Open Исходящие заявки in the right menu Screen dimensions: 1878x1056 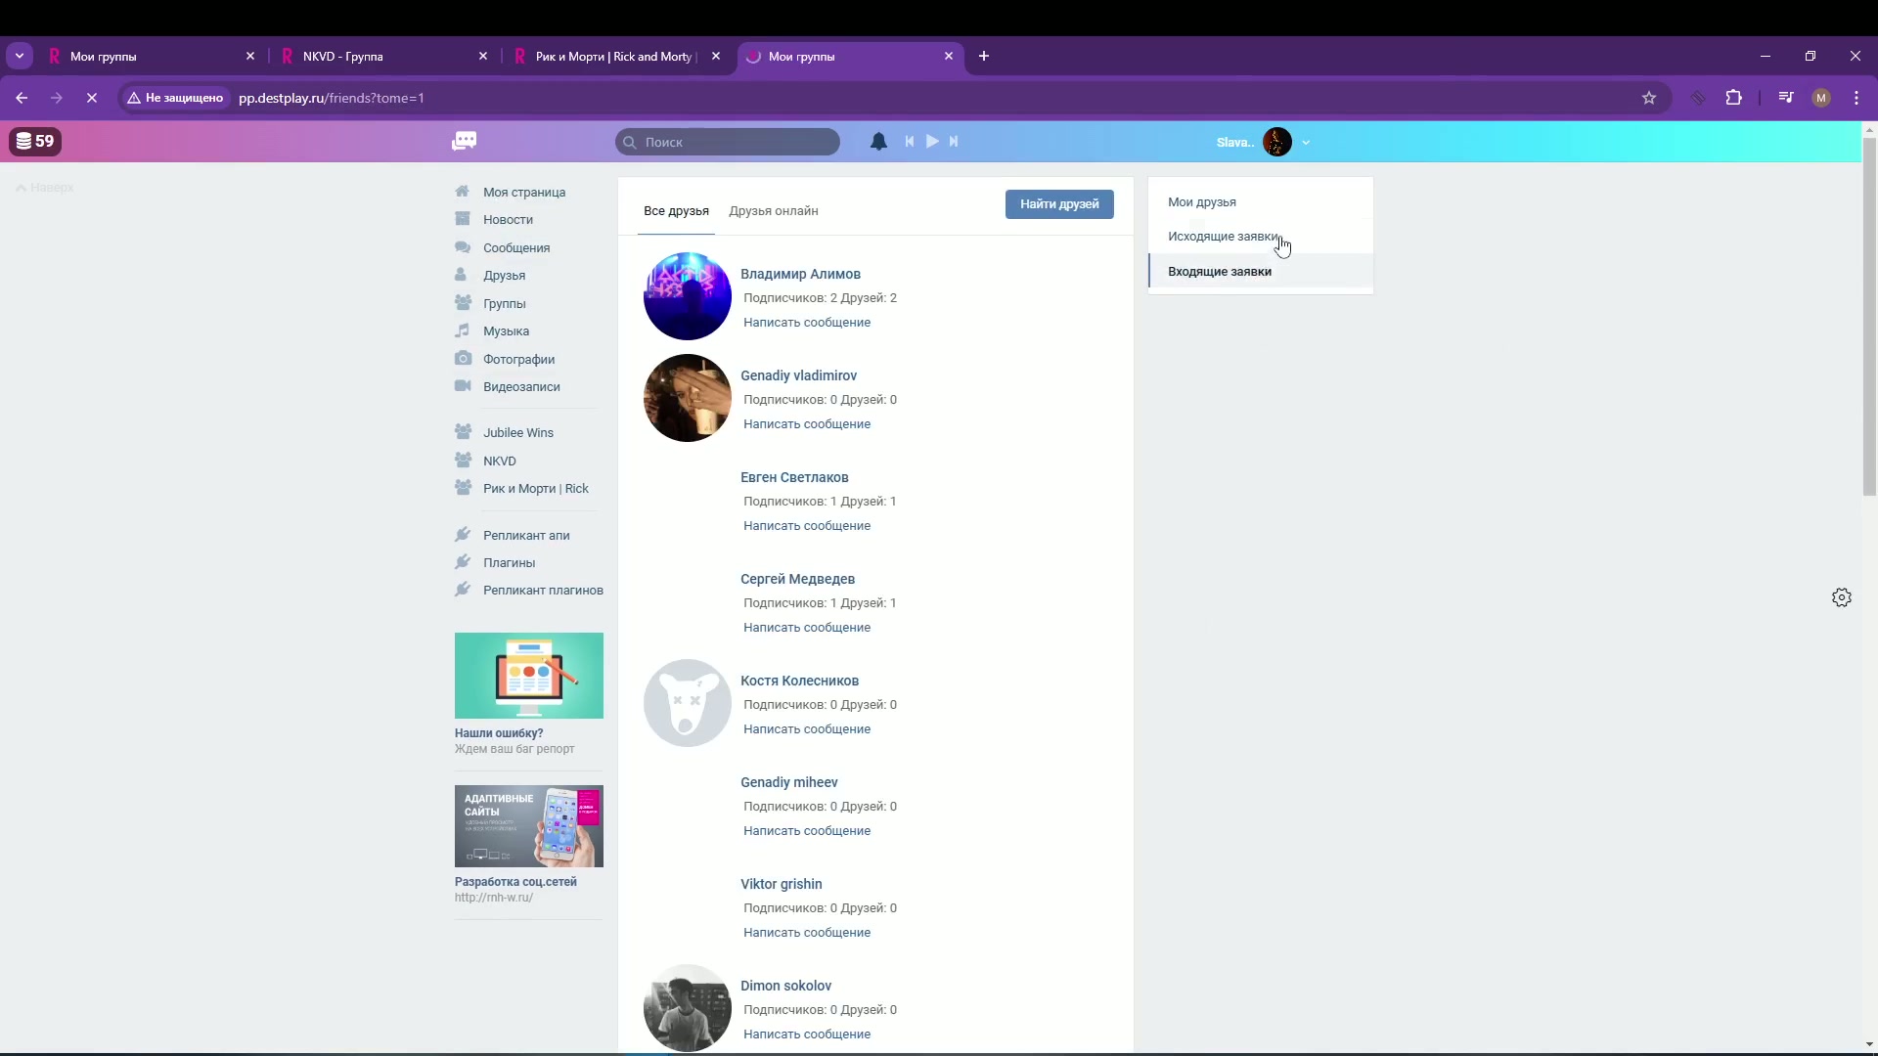click(x=1261, y=237)
